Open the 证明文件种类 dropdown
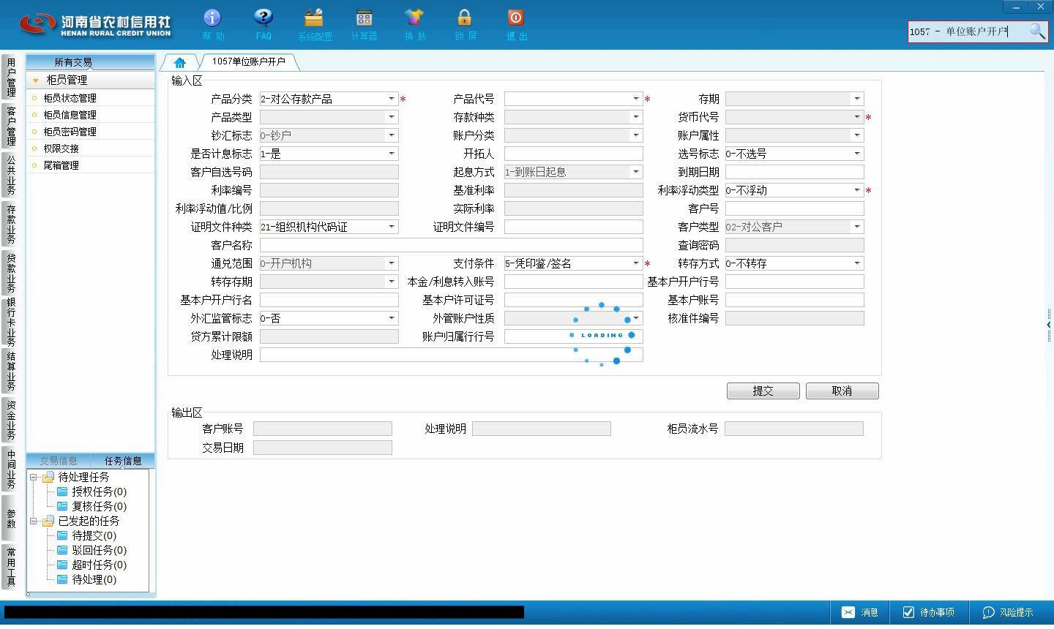Image resolution: width=1054 pixels, height=629 pixels. point(392,227)
